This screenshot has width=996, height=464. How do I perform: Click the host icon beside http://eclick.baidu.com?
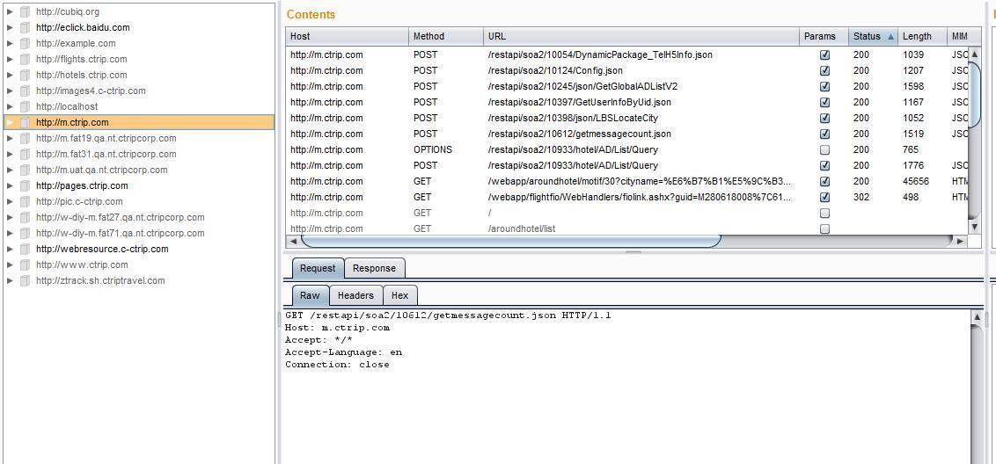[25, 27]
